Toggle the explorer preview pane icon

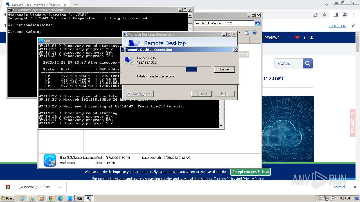click(x=247, y=33)
